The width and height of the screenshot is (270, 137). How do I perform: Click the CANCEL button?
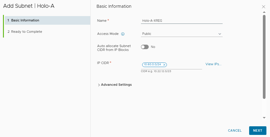pos(235,130)
